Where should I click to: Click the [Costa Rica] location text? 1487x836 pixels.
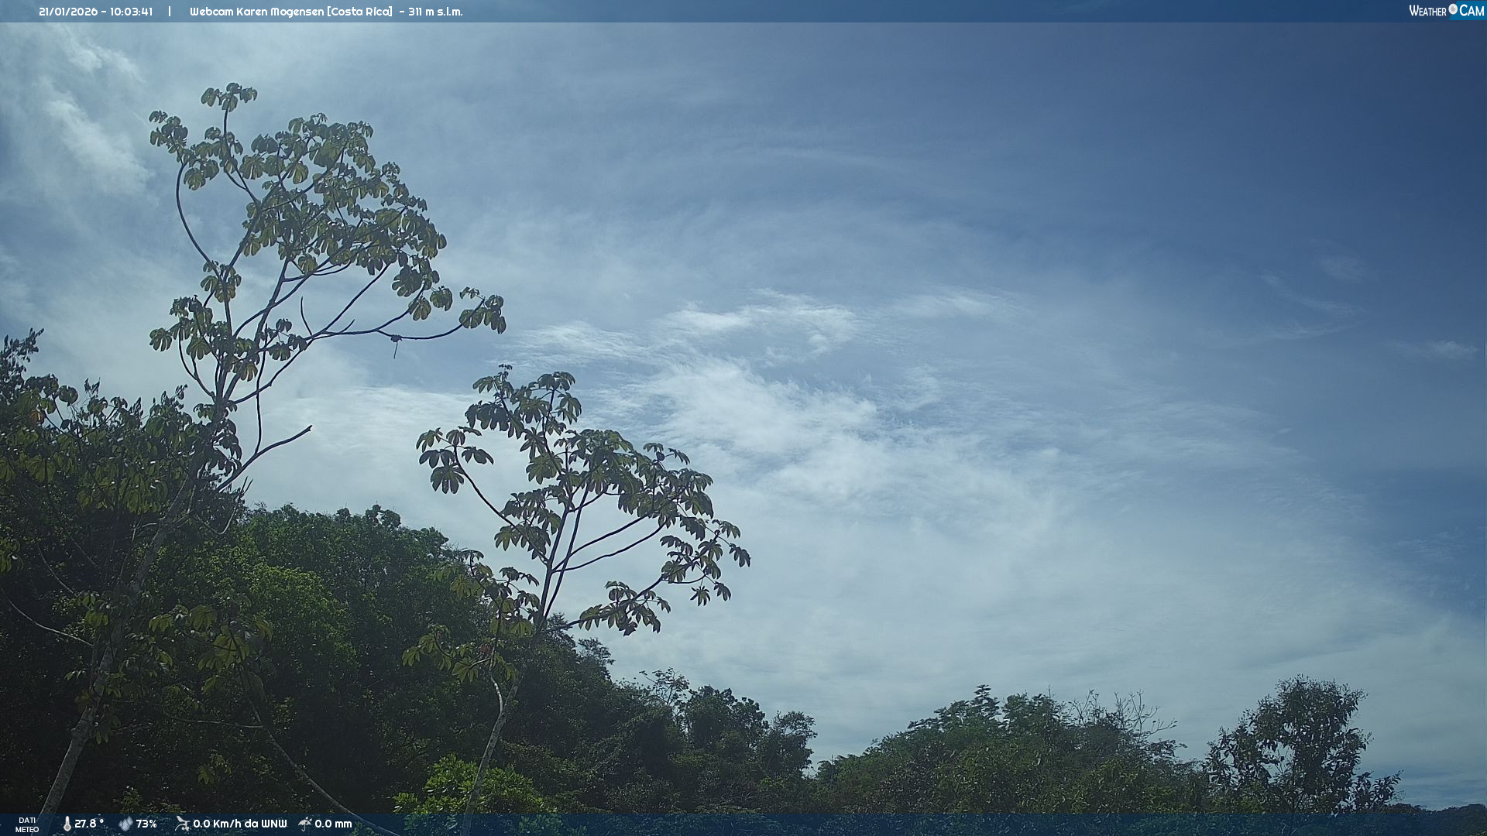359,12
